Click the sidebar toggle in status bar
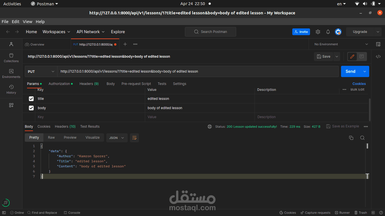385x216 pixels. 5,213
